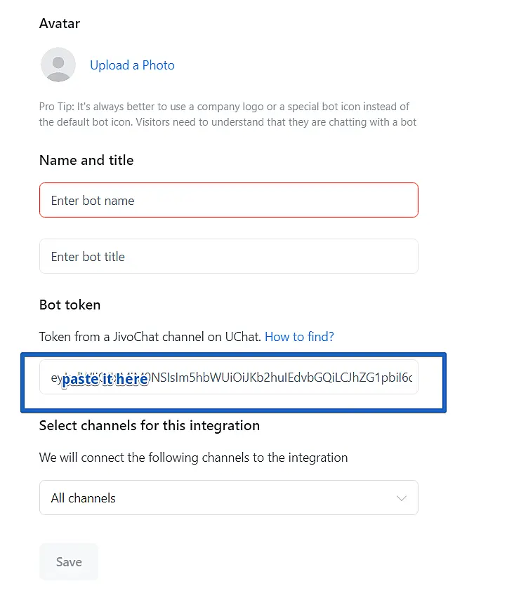Viewport: 514px width, 607px height.
Task: Open the Upload a Photo link
Action: tap(132, 65)
